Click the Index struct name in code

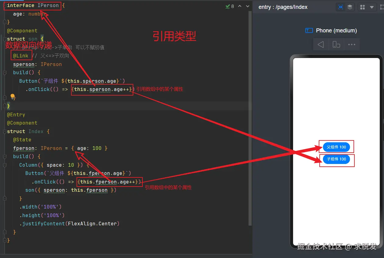pyautogui.click(x=36, y=132)
